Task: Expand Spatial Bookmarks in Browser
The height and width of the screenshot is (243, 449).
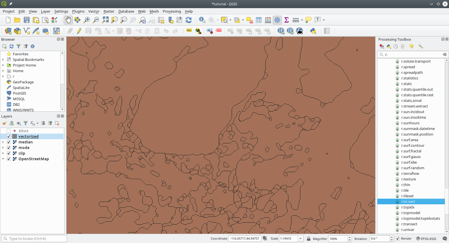Action: pos(3,59)
